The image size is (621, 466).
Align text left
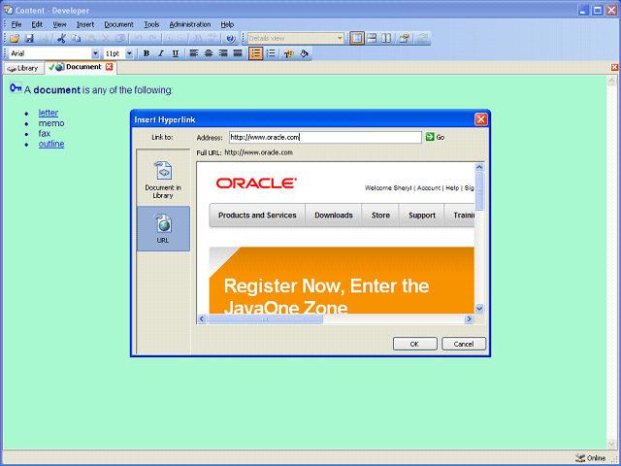[x=194, y=53]
